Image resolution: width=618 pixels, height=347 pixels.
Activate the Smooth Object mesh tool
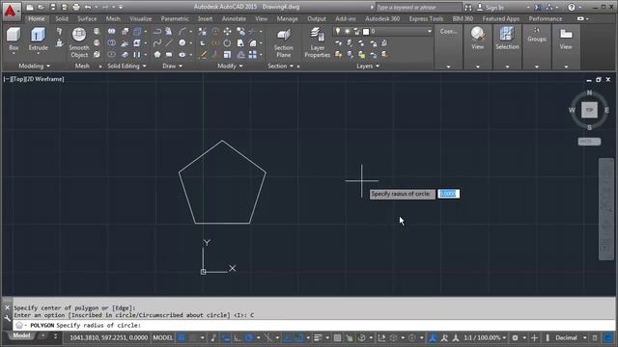point(79,42)
